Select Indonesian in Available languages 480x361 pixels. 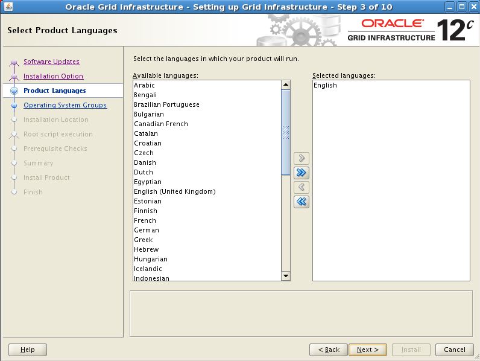coord(207,277)
